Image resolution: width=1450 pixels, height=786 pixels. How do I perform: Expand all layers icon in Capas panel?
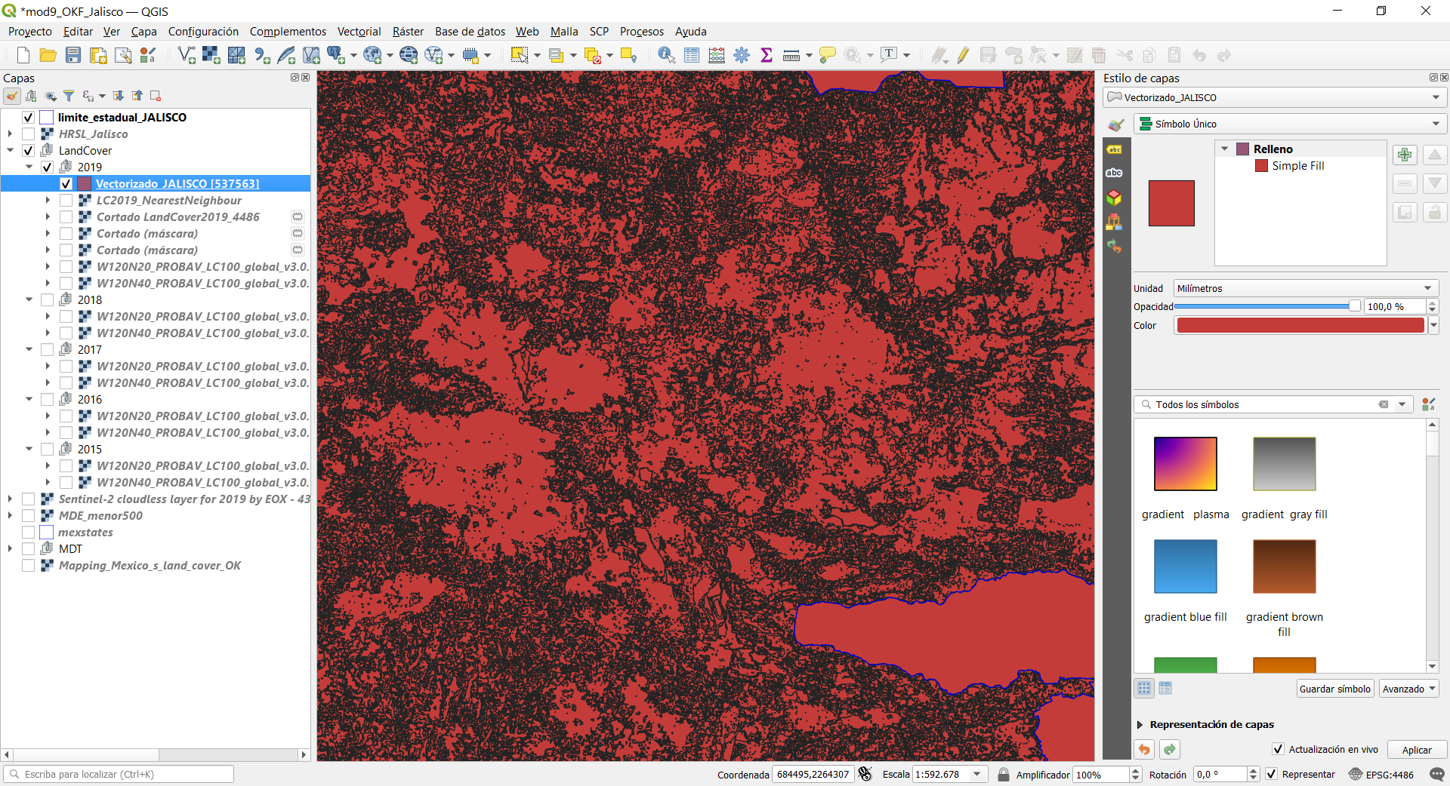119,96
